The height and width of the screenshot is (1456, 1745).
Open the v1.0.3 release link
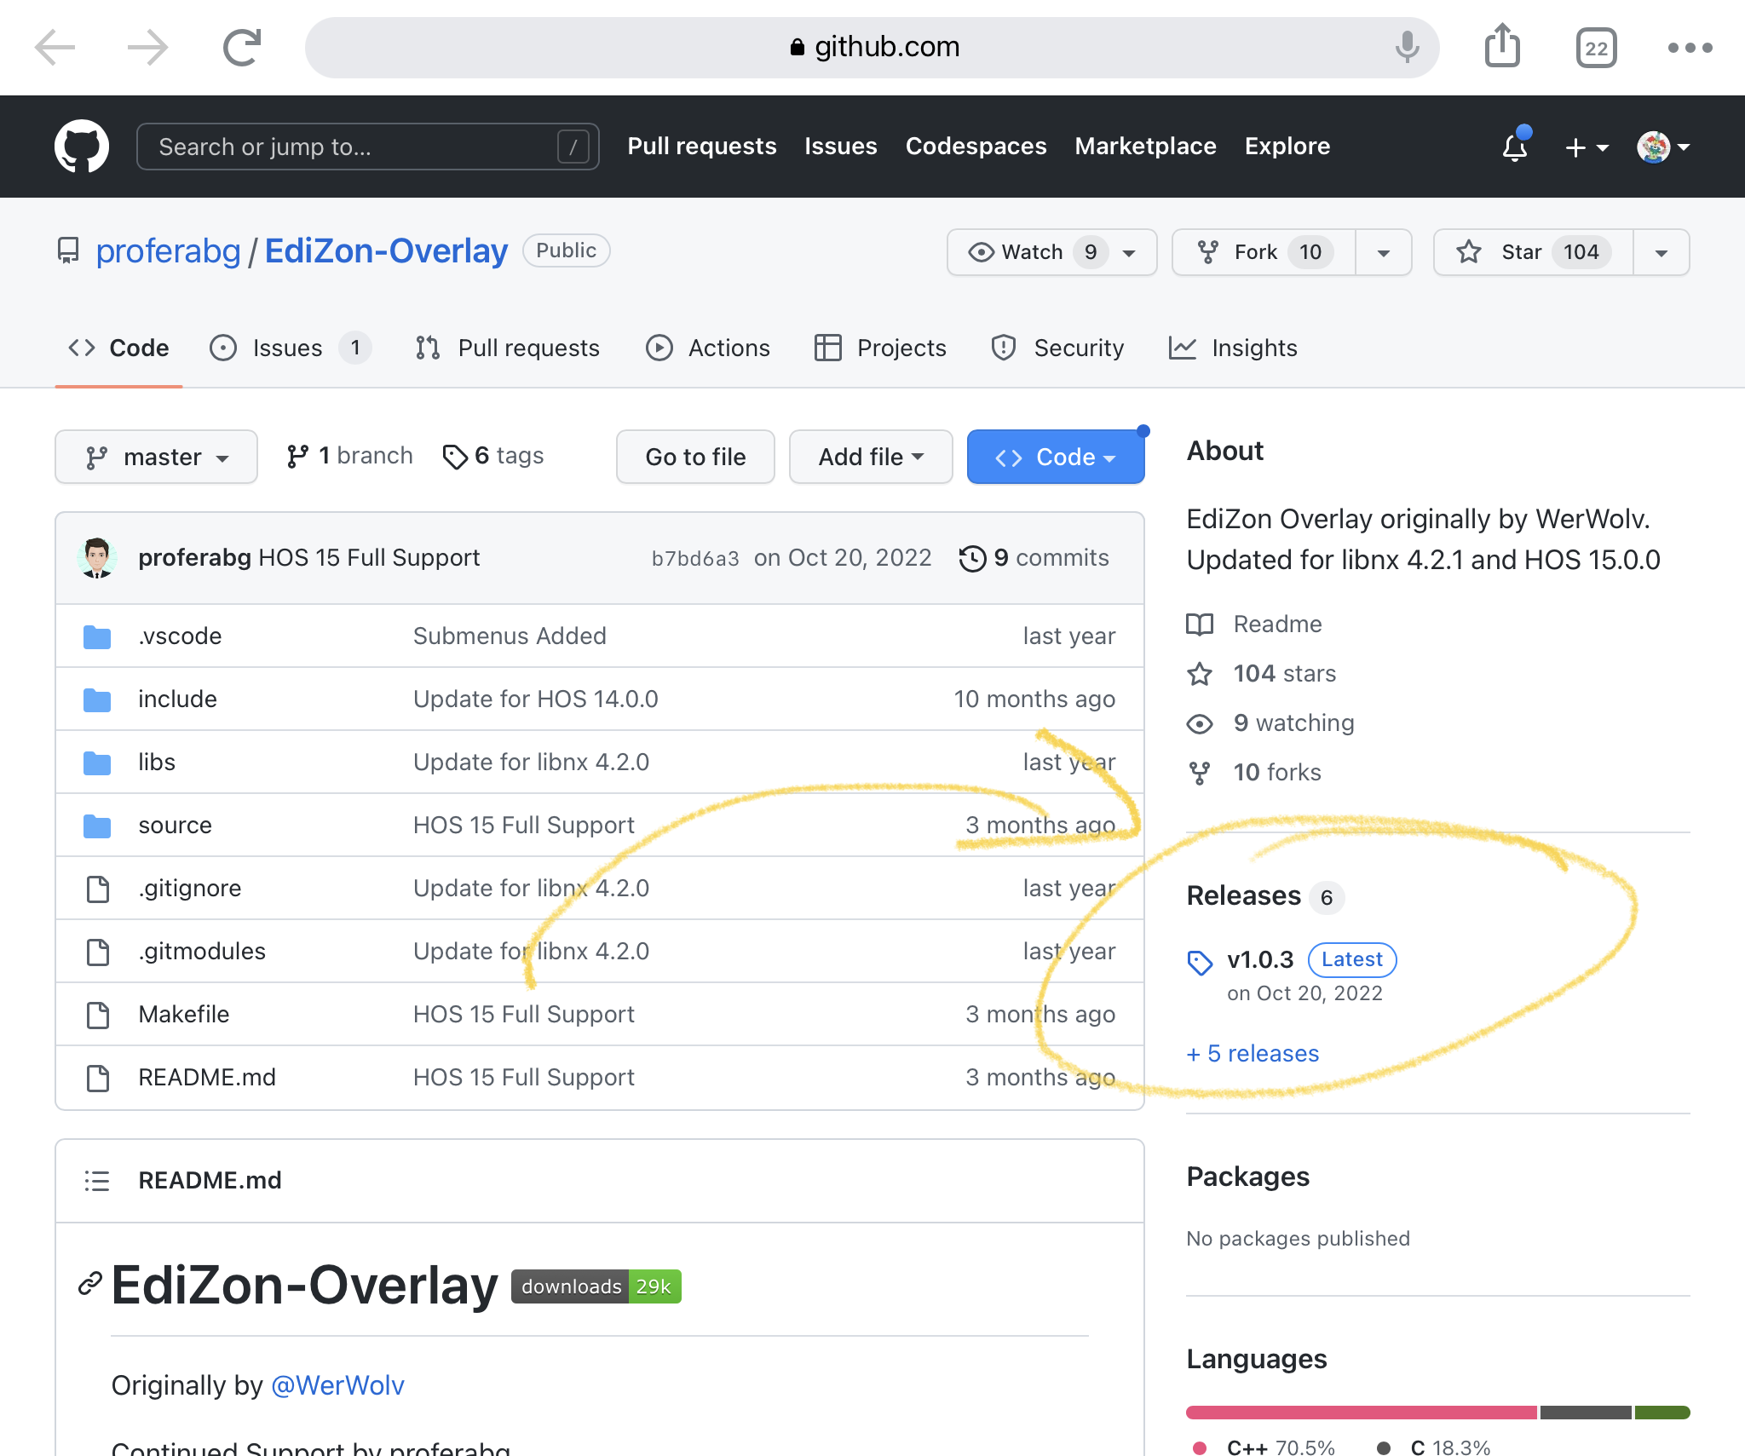pyautogui.click(x=1260, y=960)
